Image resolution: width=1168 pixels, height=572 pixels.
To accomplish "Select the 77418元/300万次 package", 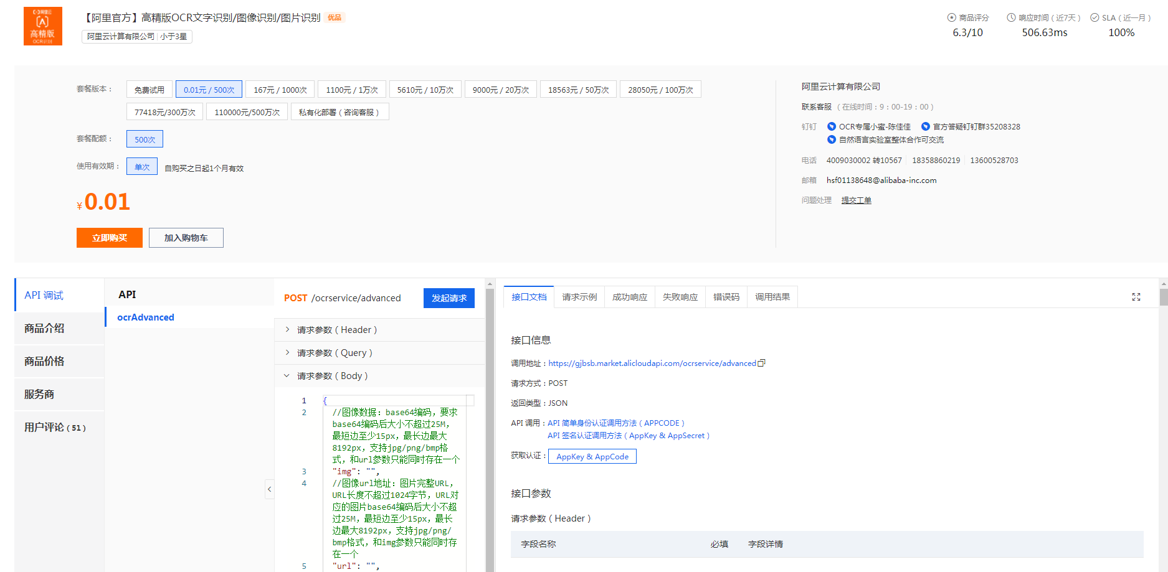I will [165, 112].
